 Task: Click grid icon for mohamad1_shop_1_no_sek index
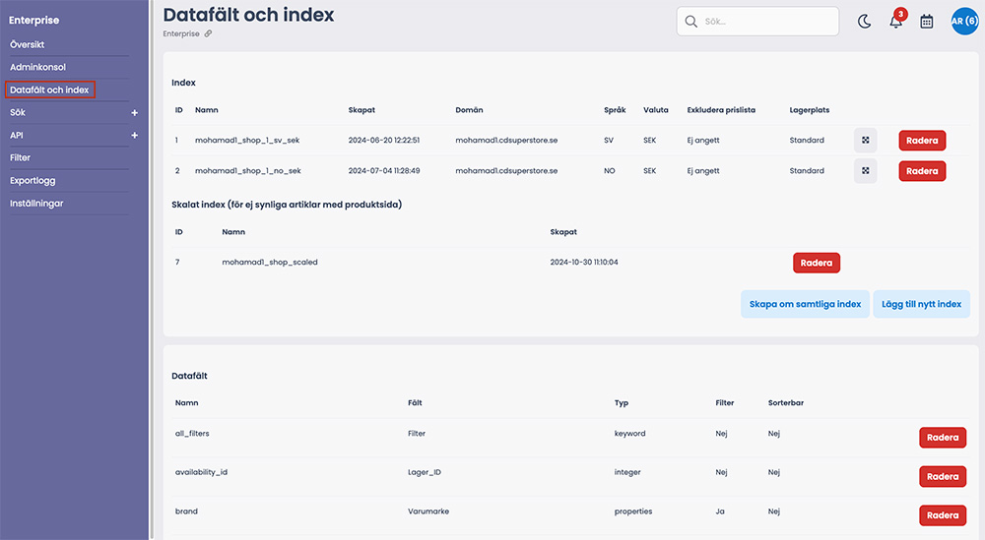pos(865,170)
